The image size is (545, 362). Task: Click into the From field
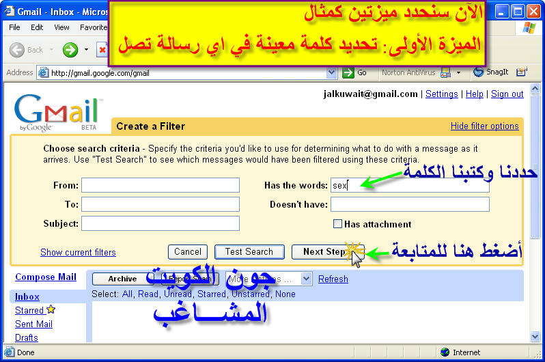point(160,185)
